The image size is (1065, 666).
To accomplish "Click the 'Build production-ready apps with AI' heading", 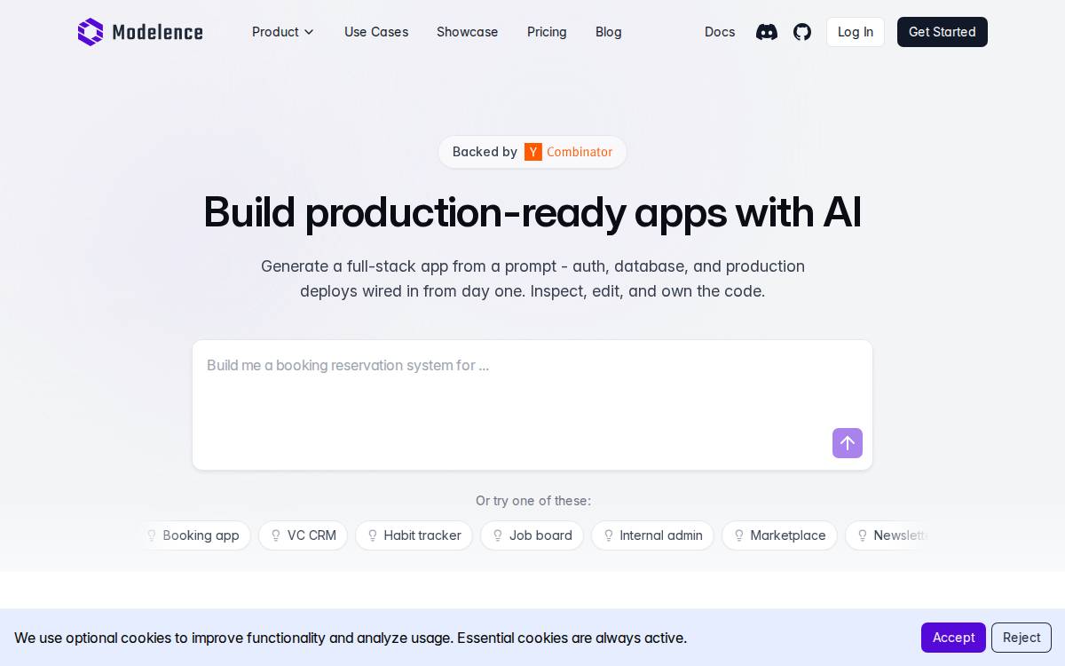I will 532,212.
